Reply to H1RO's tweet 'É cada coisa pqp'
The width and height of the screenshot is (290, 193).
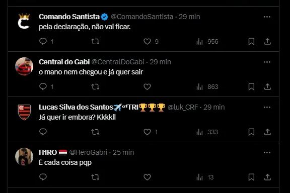[43, 177]
